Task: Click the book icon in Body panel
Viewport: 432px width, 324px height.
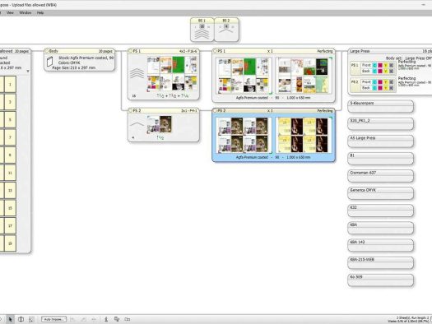Action: pos(49,62)
